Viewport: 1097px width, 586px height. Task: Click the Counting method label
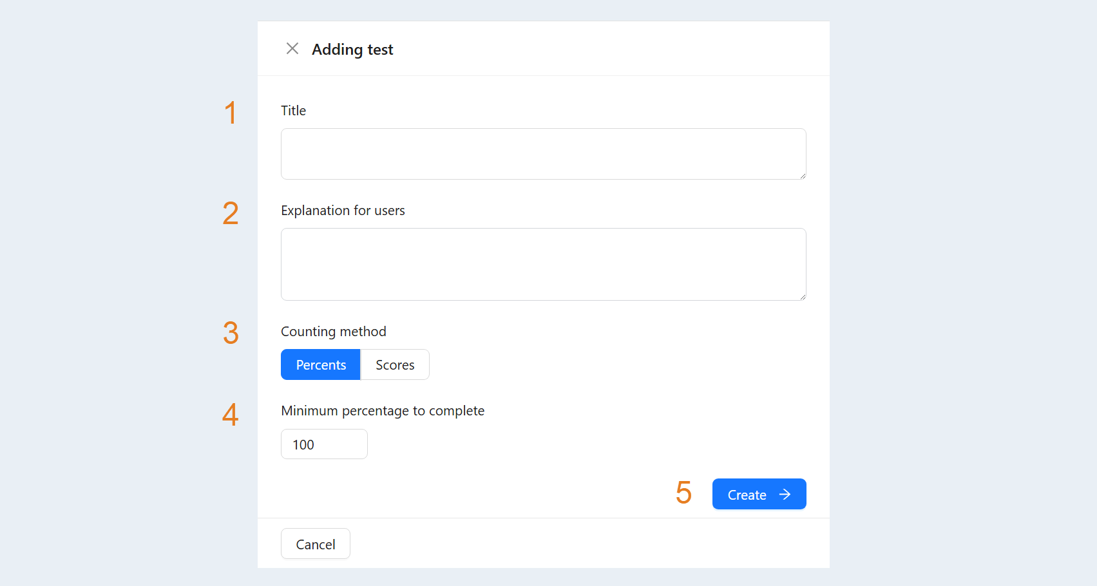point(334,332)
